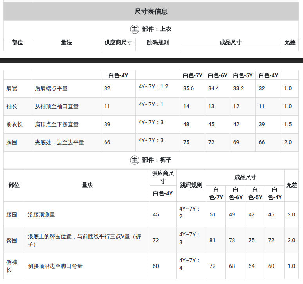The width and height of the screenshot is (303, 284).
Task: Click the 沿腰顶测量 method cell
Action: coord(87,214)
